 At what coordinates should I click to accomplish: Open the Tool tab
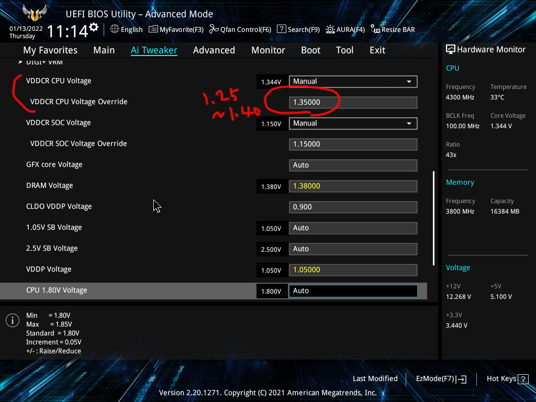pos(344,50)
